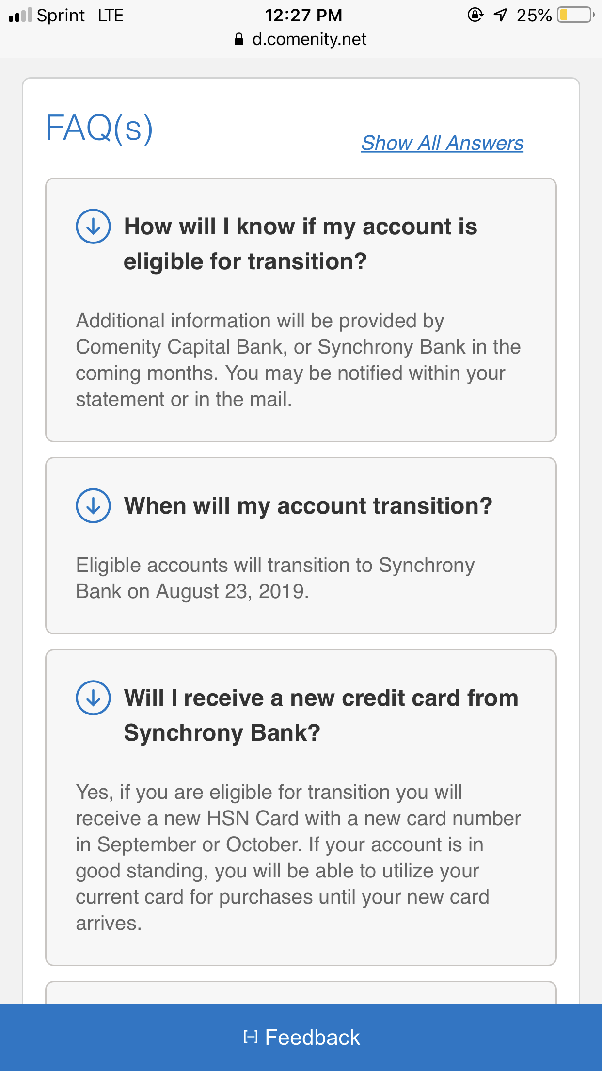The width and height of the screenshot is (602, 1071).
Task: Tap the location arrow status icon
Action: coord(500,15)
